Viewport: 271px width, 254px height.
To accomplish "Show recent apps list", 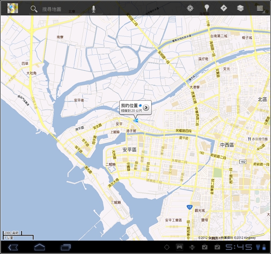I will (66, 248).
